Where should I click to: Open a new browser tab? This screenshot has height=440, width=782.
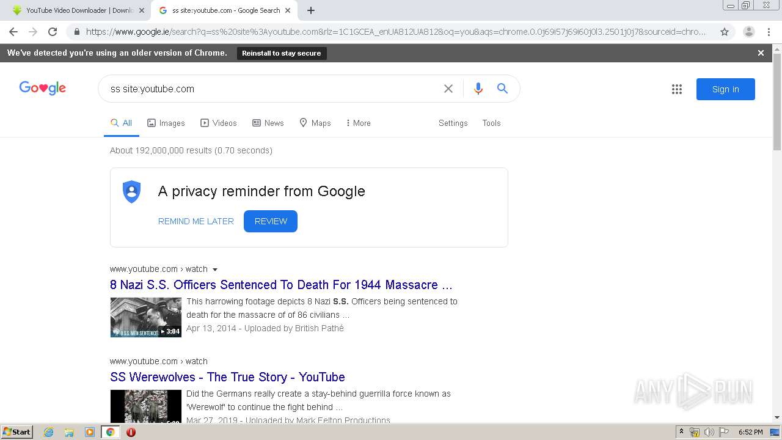311,10
